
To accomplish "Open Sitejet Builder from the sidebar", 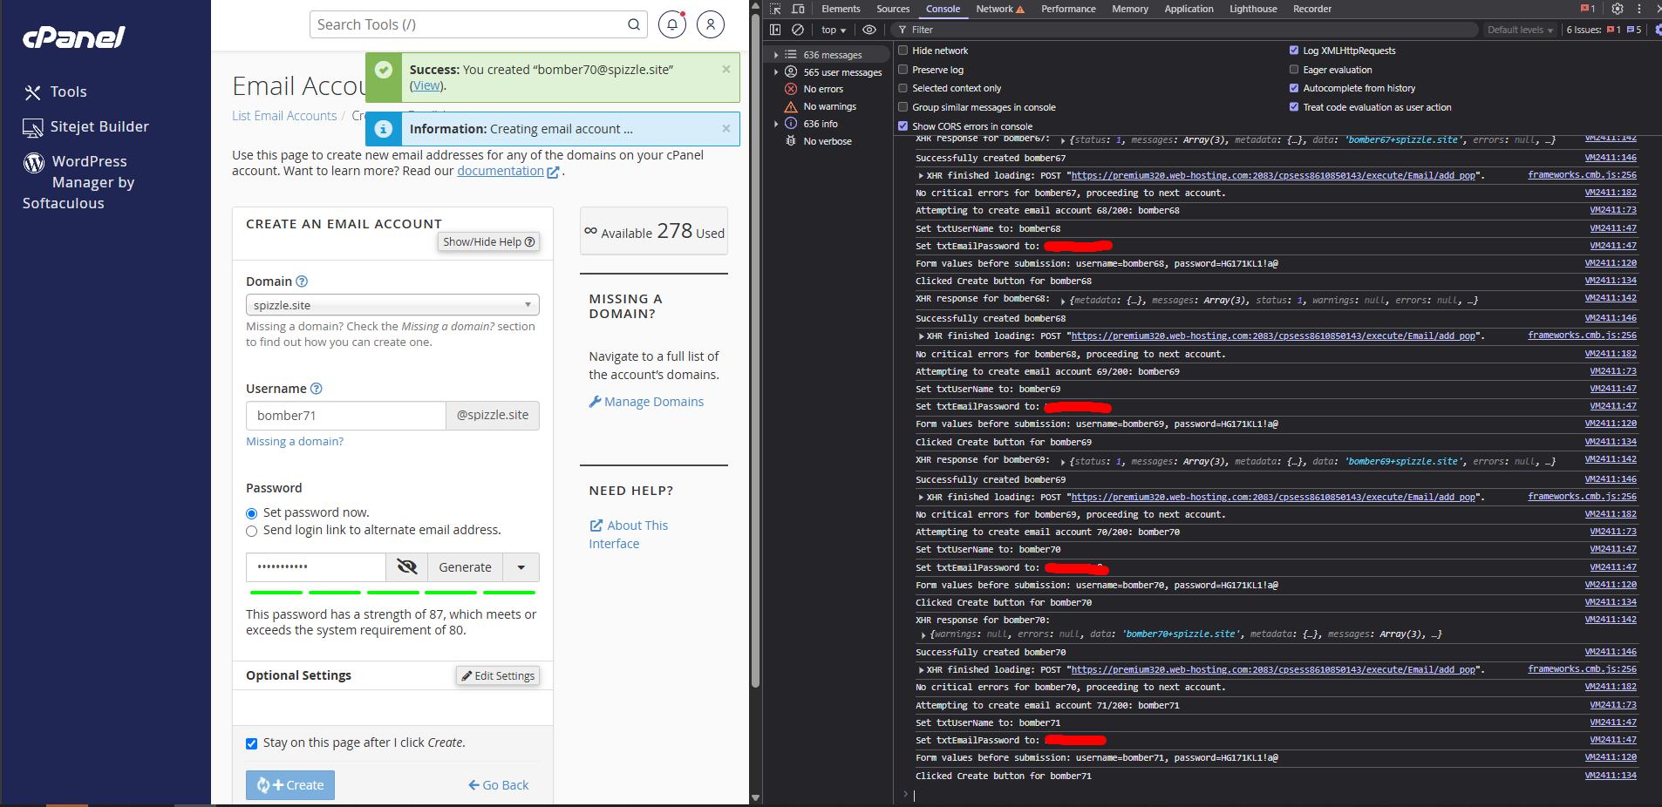I will [85, 127].
